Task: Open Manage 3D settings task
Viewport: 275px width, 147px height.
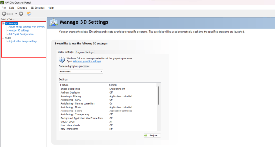Action: click(19, 30)
